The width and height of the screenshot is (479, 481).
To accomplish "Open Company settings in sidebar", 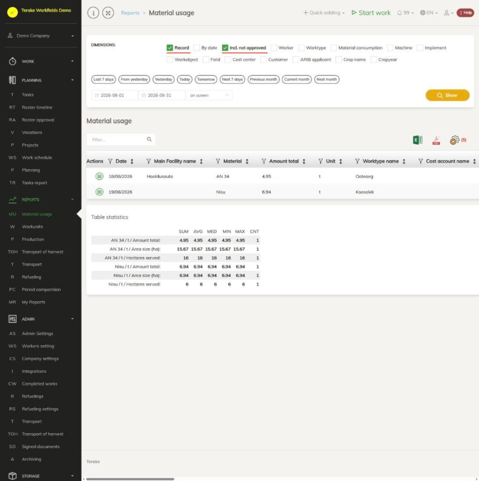I will [40, 358].
